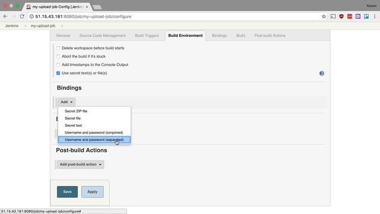
Task: Apply the configuration changes
Action: (x=93, y=191)
